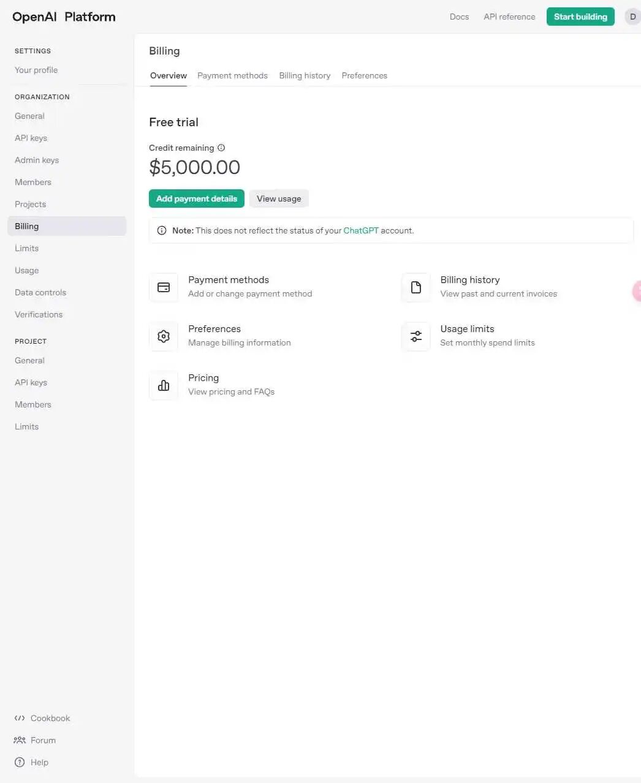
Task: Click the Pricing chart icon
Action: (164, 385)
